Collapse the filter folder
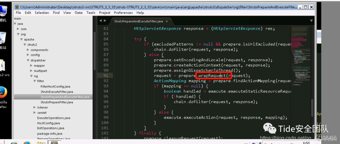Viewport: 340px width, 144px height. click(35, 81)
